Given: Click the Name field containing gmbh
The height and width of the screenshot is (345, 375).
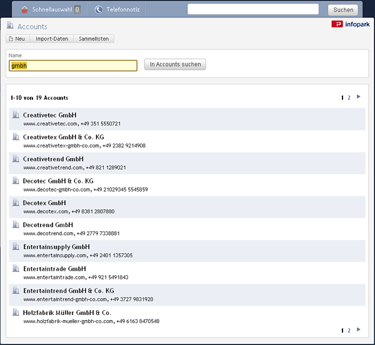Looking at the screenshot, I should (73, 66).
